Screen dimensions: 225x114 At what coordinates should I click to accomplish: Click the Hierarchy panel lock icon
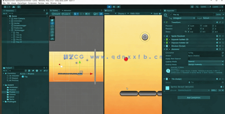[44, 10]
